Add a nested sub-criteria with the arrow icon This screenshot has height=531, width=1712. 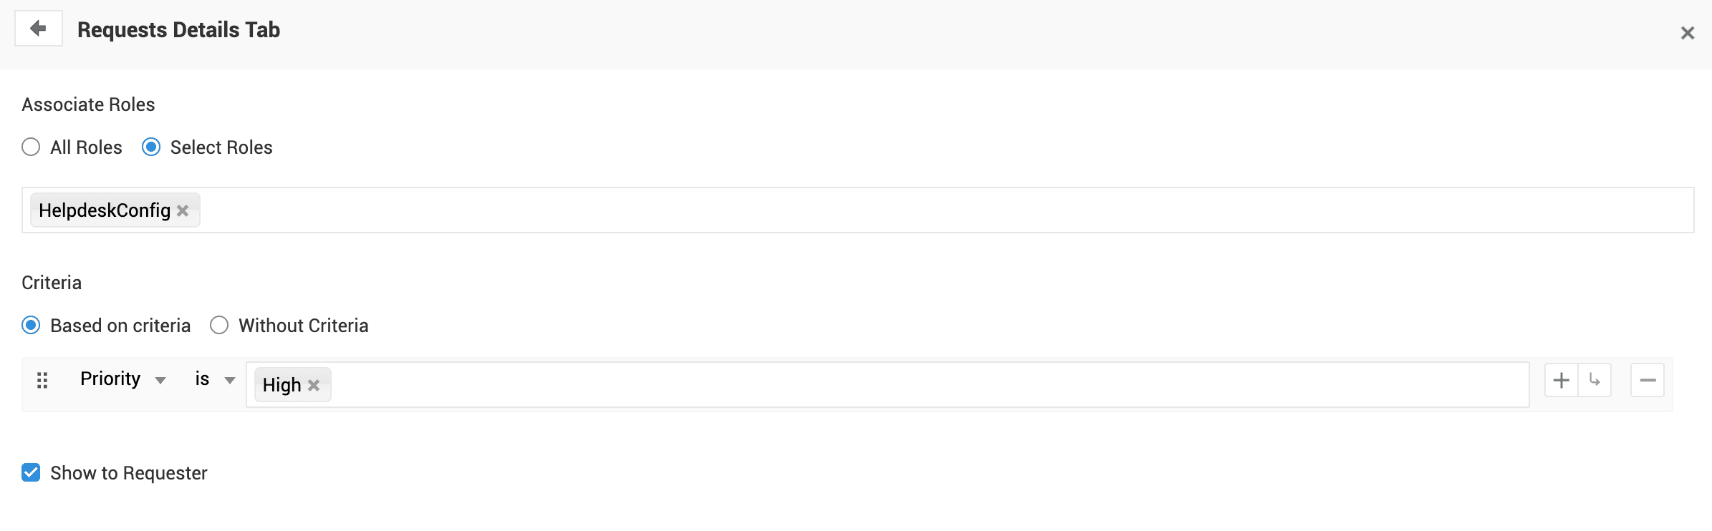point(1595,380)
